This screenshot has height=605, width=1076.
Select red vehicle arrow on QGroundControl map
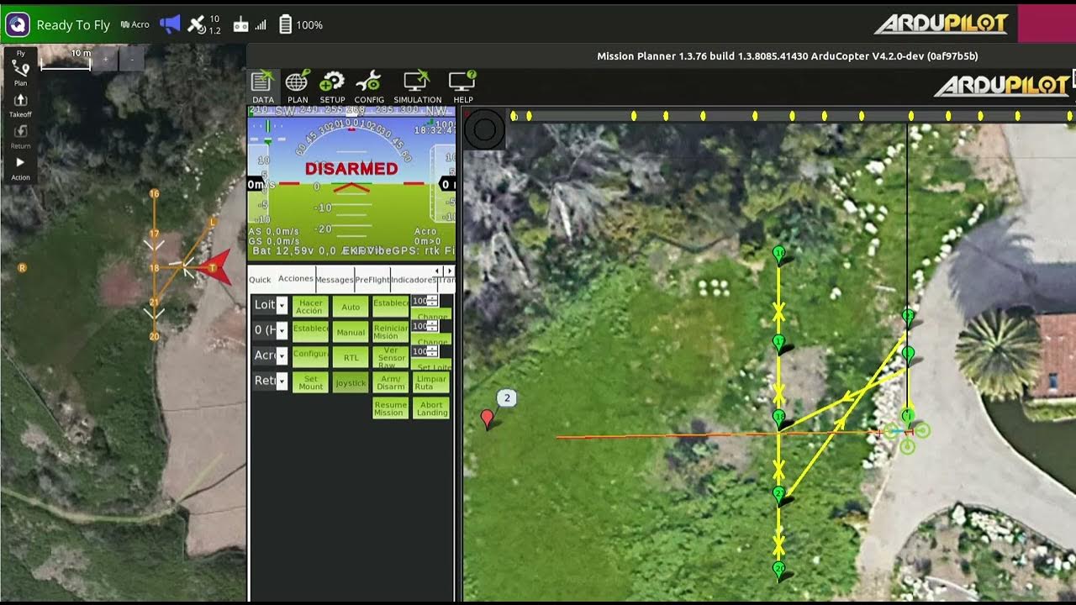pos(215,268)
